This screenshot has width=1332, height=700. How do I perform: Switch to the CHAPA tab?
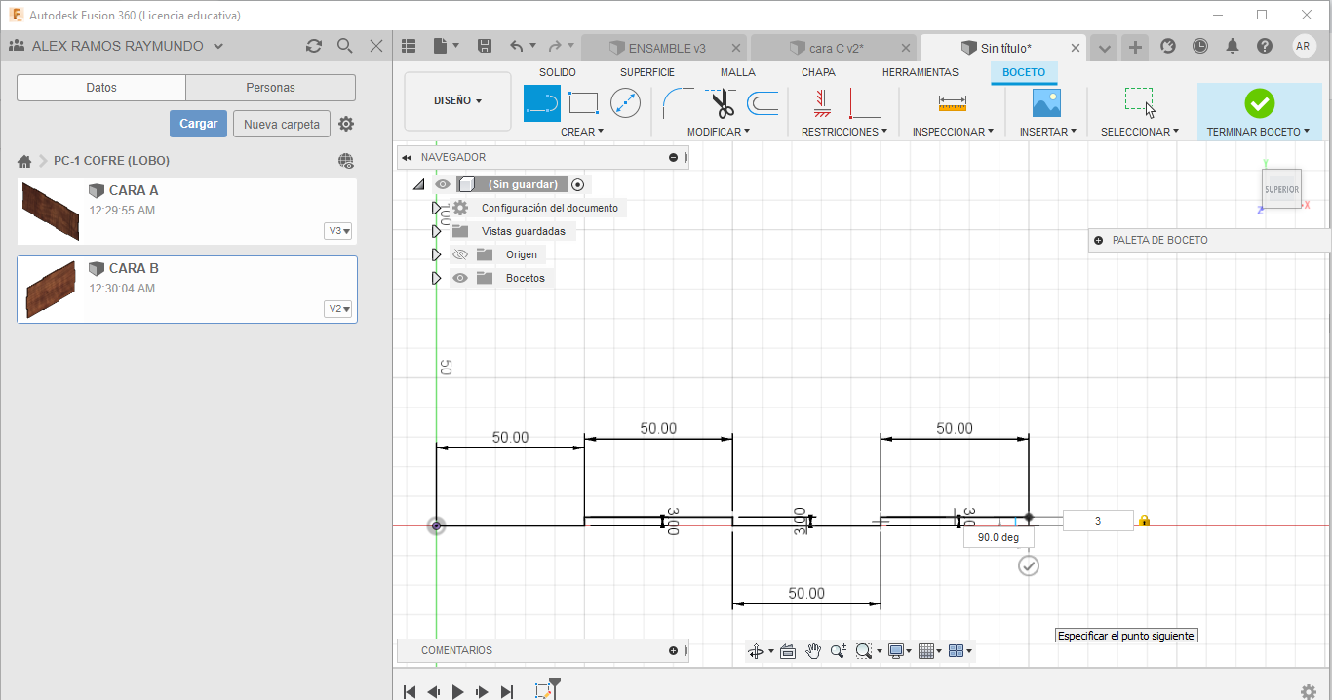tap(818, 72)
